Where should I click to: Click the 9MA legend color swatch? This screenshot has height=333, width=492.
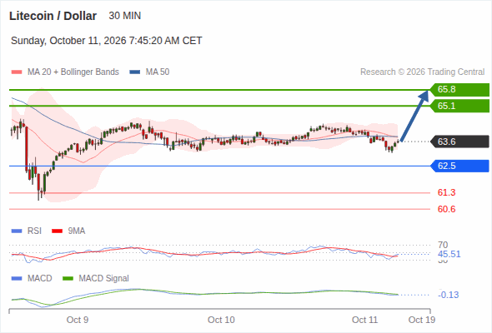click(57, 231)
